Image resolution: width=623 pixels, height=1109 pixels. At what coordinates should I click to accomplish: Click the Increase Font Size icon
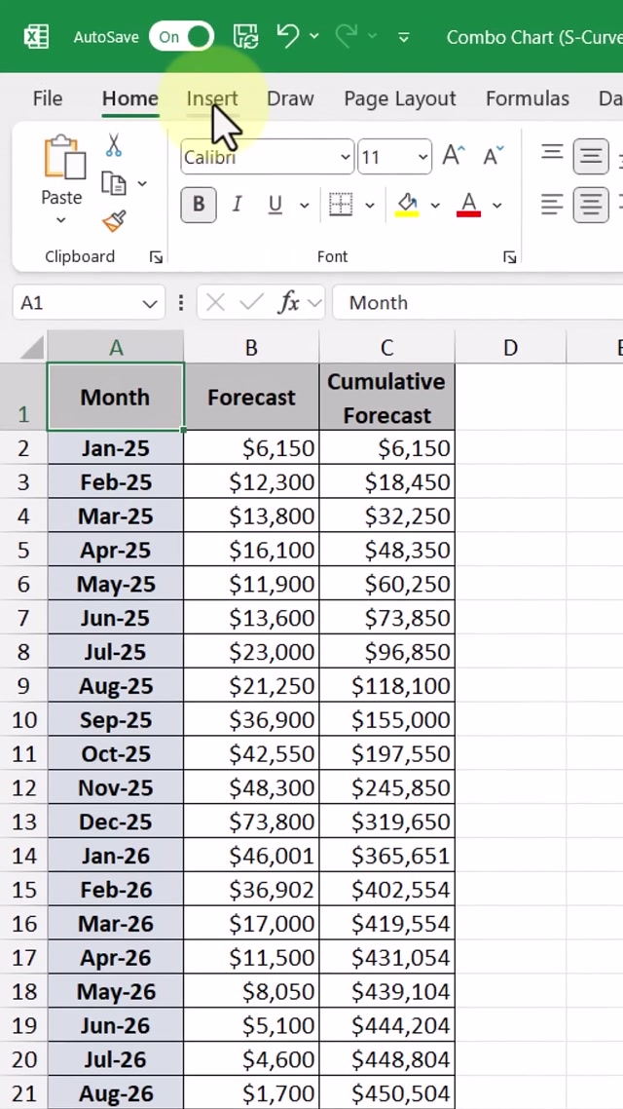454,156
